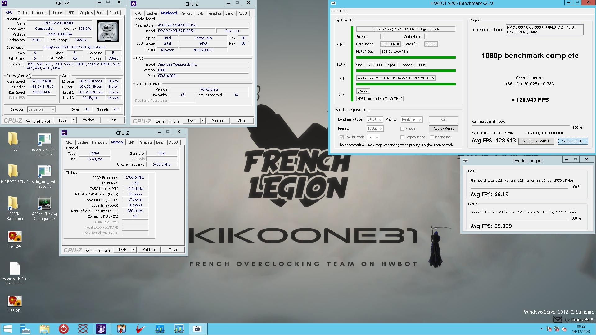
Task: Click the Running overkill mode progress bar
Action: 520,125
